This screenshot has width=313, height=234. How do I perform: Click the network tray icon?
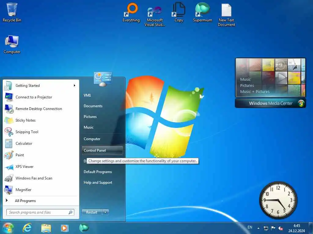(x=266, y=228)
